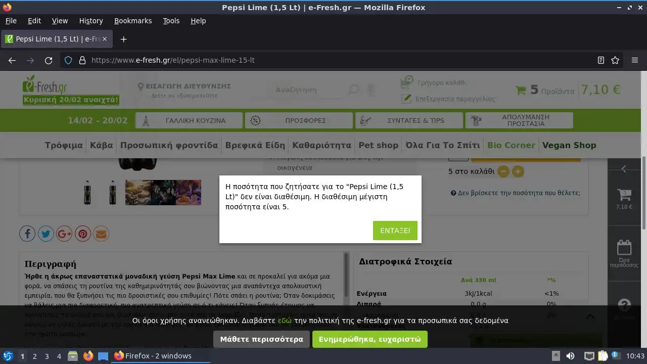Select the second Pepsi bottle thumbnail
The image size is (647, 364).
(112, 192)
